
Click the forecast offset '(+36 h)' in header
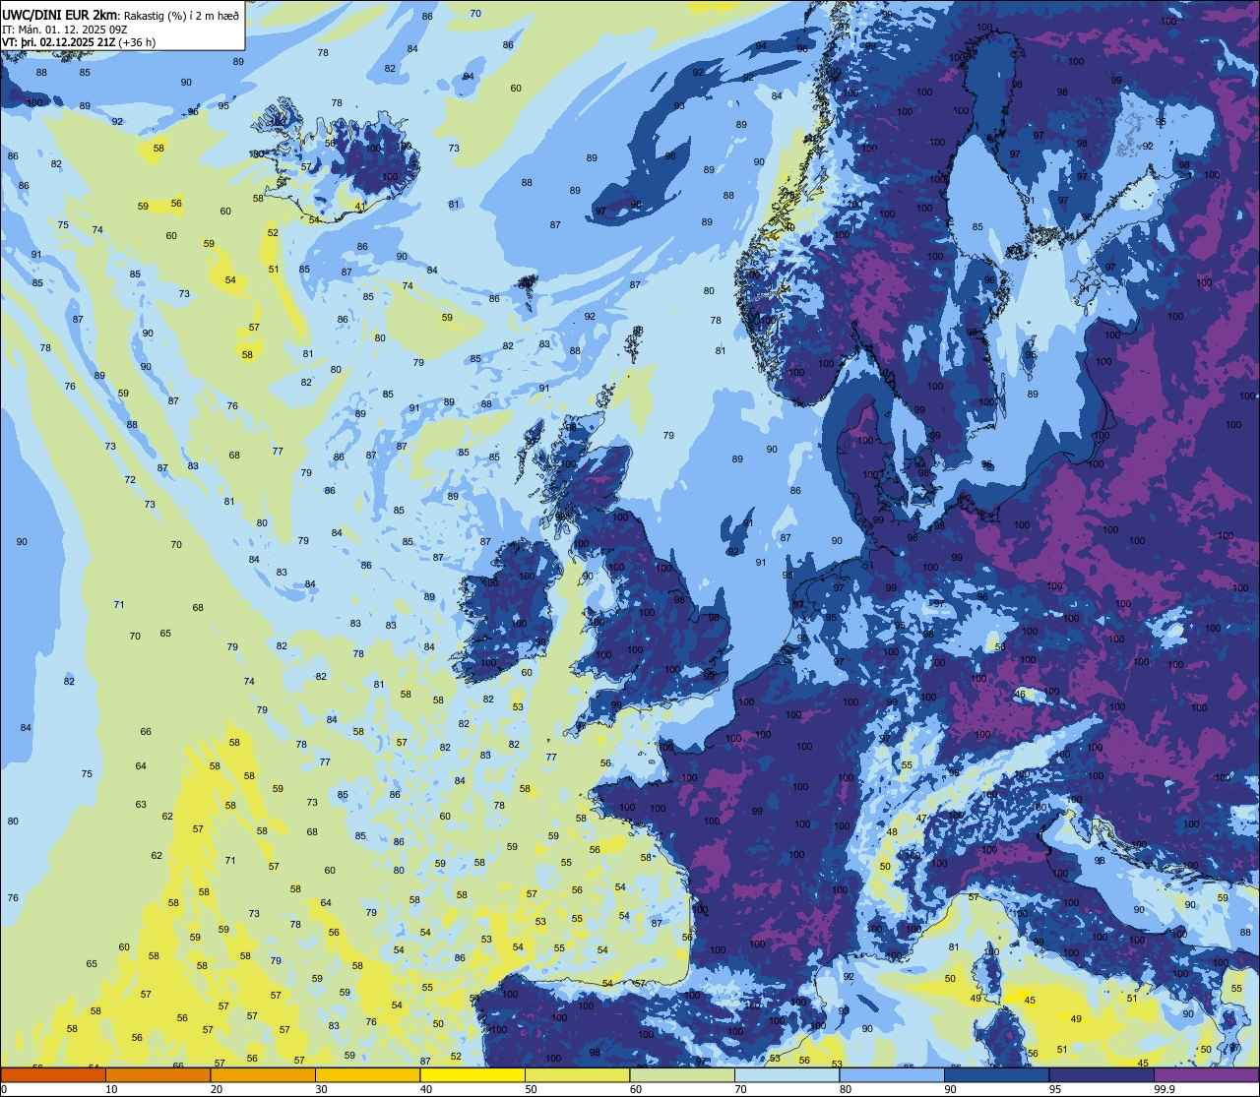[x=136, y=41]
